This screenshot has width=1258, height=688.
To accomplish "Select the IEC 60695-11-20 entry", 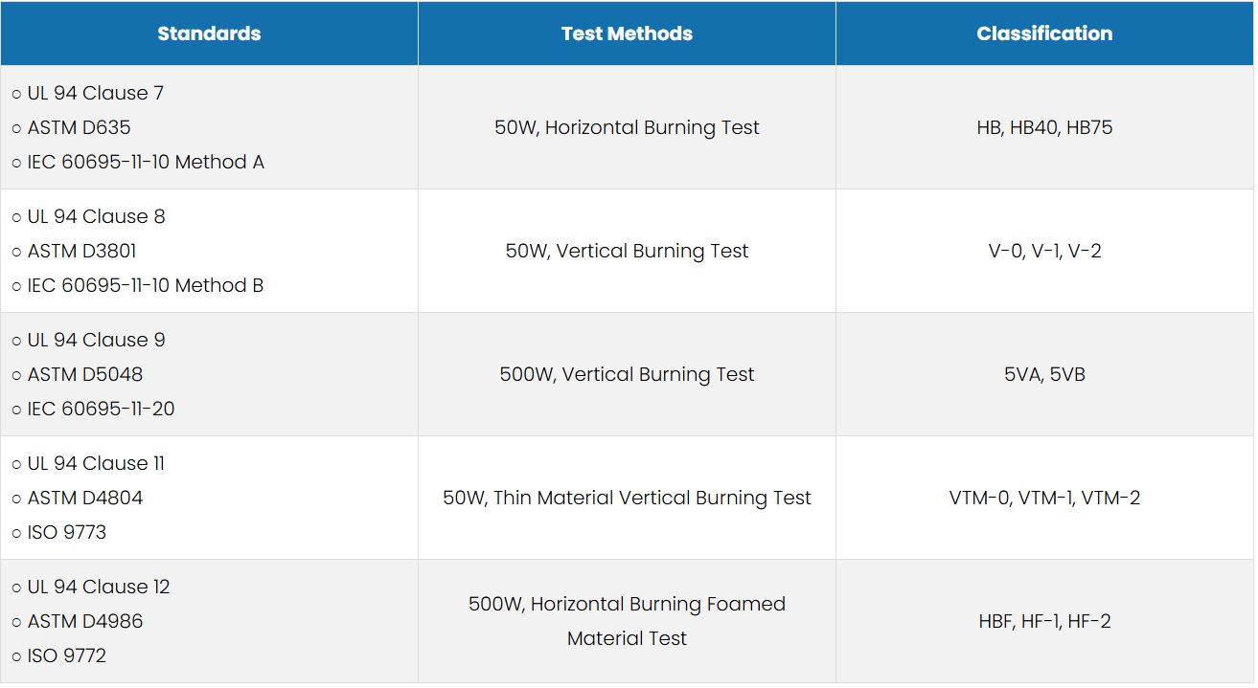I will [x=101, y=409].
